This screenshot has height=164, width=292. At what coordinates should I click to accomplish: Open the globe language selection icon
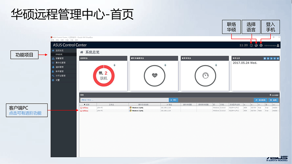tap(256, 45)
